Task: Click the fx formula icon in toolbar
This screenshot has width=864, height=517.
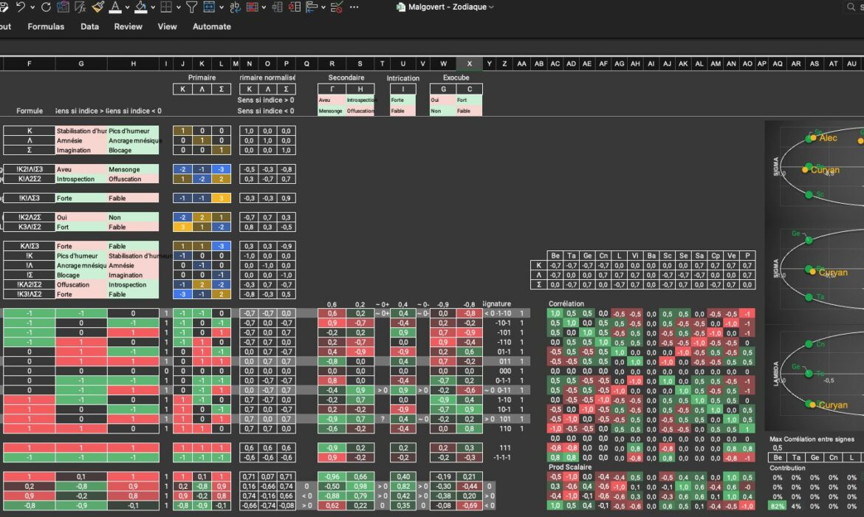Action: pyautogui.click(x=80, y=7)
